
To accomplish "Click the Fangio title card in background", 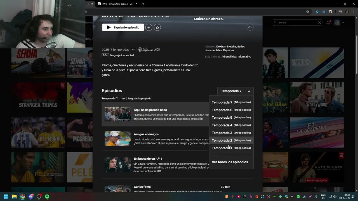I will click(x=317, y=63).
